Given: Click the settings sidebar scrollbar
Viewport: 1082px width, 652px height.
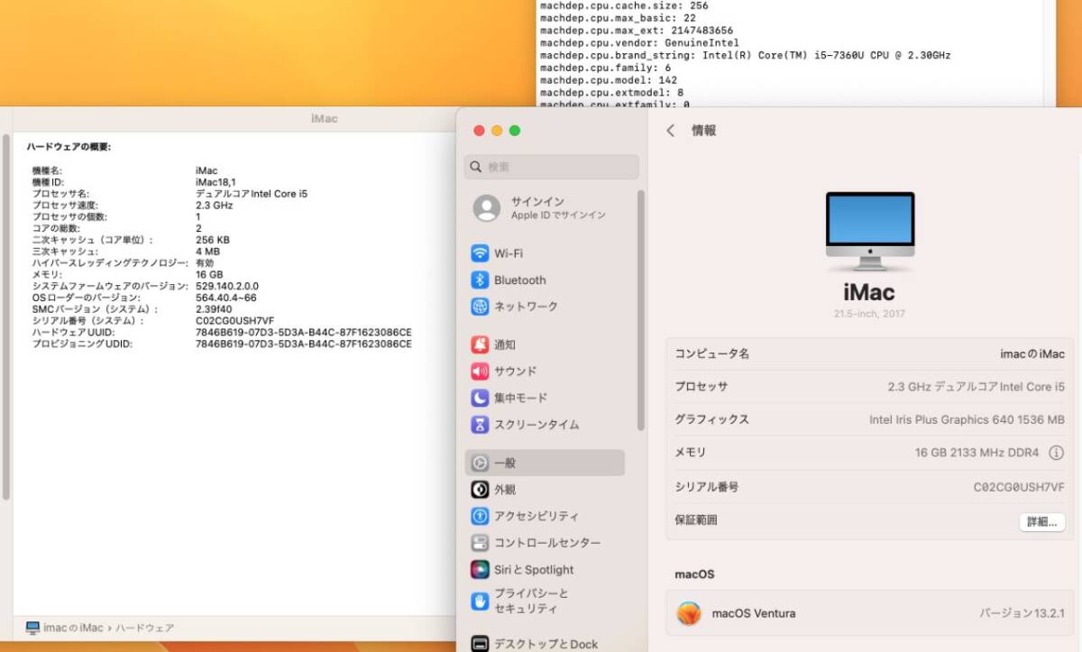Looking at the screenshot, I should [641, 309].
